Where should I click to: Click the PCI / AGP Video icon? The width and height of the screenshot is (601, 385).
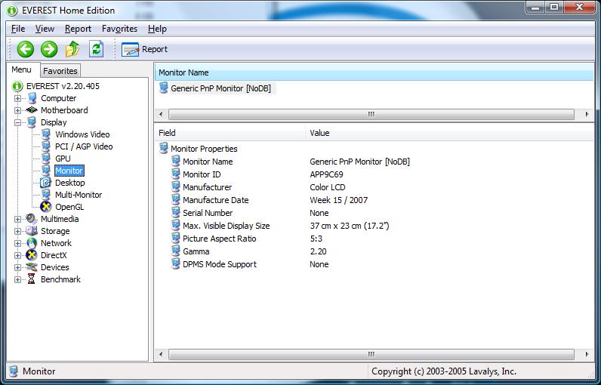coord(46,146)
